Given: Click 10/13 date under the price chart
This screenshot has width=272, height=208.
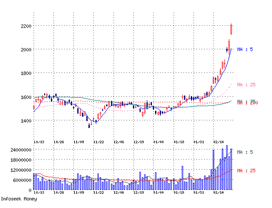Looking at the screenshot, I should [x=39, y=142].
